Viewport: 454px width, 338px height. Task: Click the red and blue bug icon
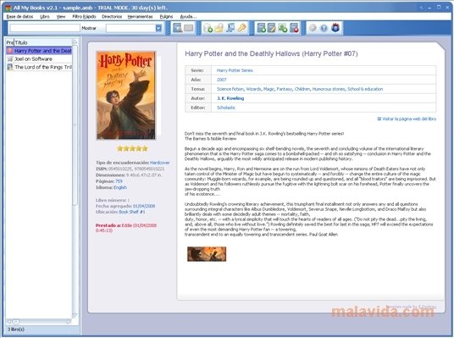pyautogui.click(x=335, y=28)
